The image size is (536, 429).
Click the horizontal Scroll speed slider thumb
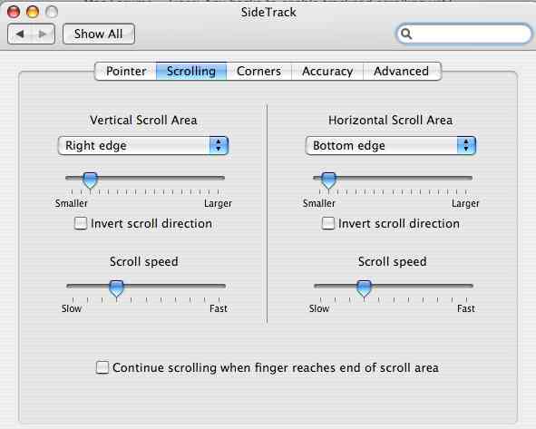(364, 288)
